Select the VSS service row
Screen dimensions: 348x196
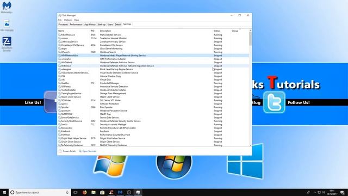(x=153, y=76)
